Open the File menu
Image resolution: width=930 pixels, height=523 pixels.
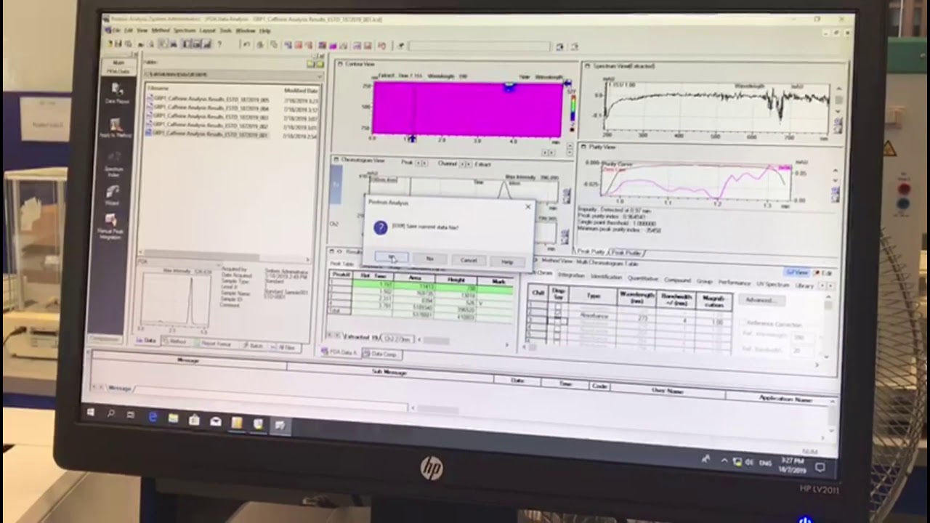click(115, 30)
